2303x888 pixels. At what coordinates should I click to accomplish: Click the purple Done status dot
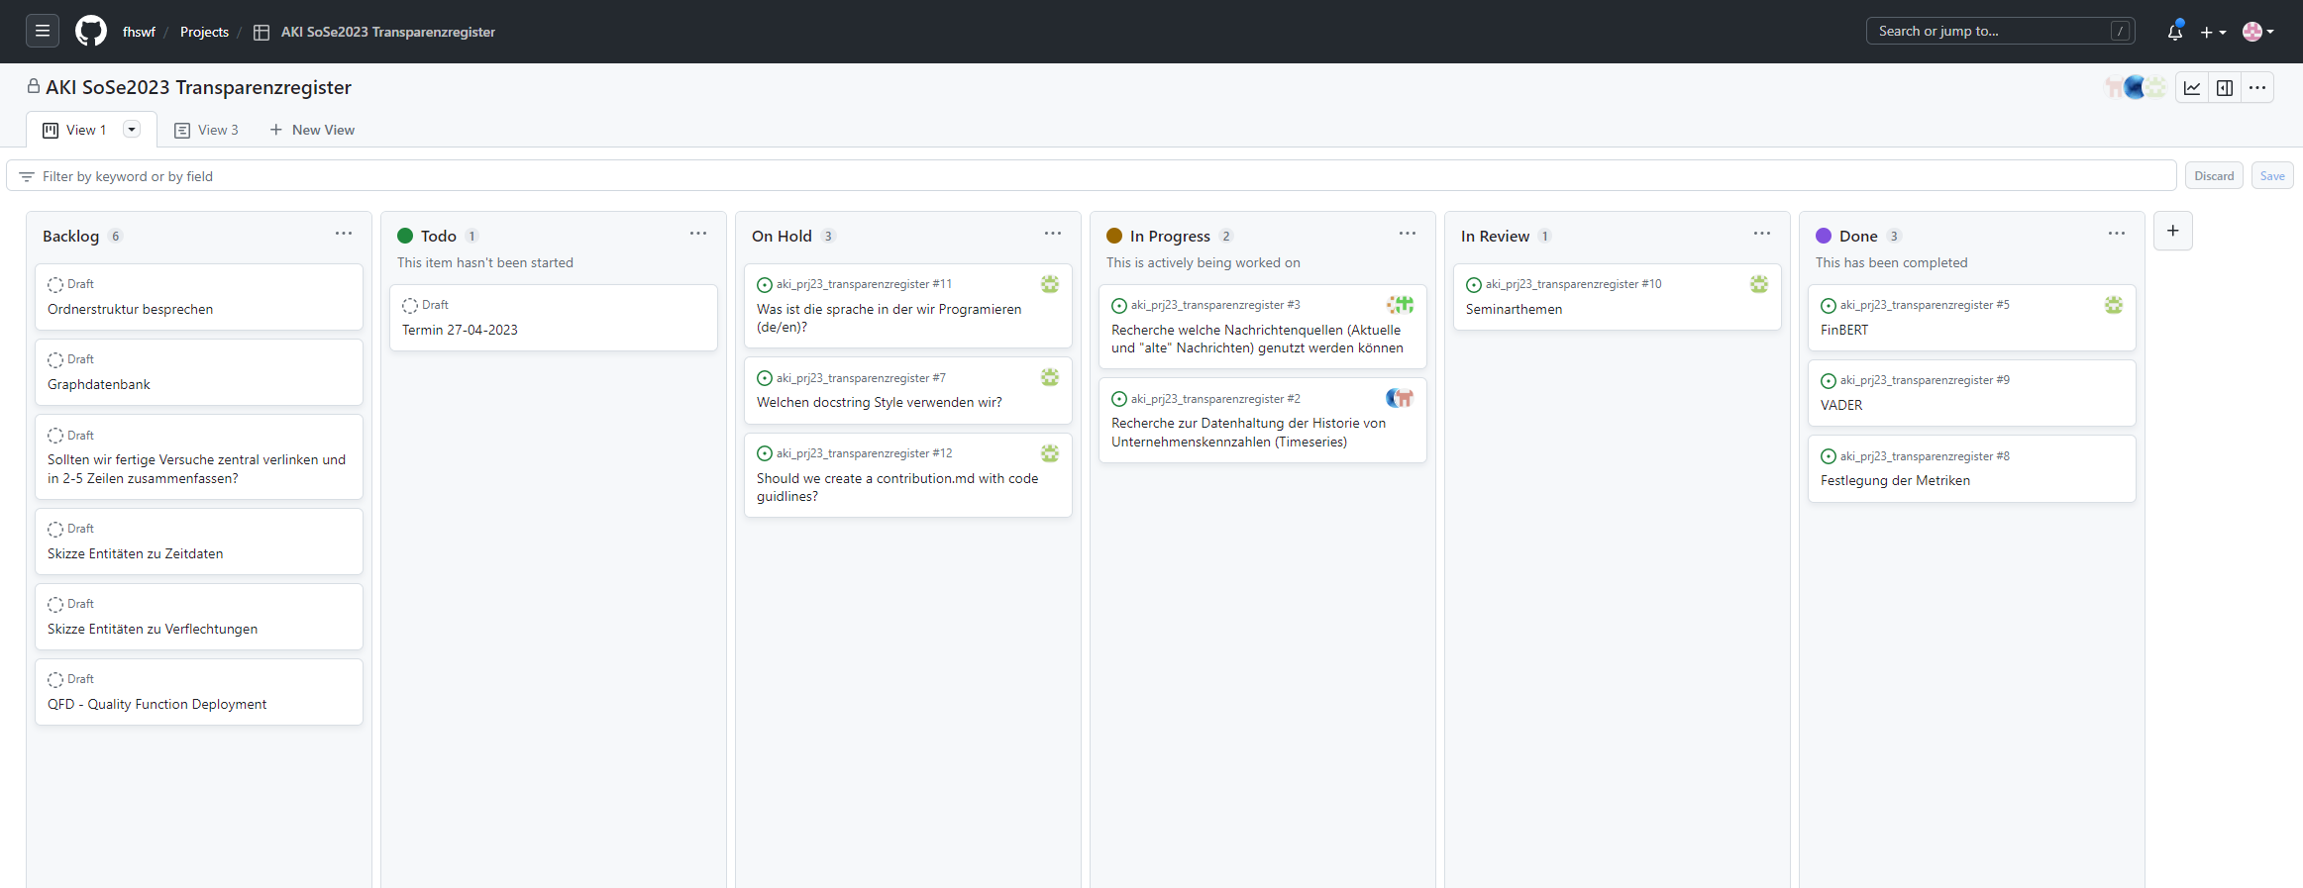[x=1823, y=236]
